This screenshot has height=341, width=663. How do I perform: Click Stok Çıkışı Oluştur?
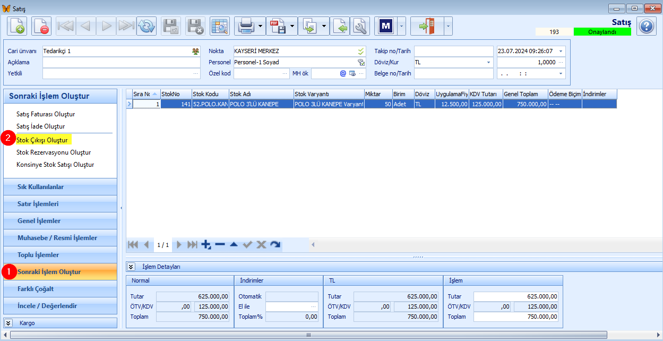tap(42, 140)
